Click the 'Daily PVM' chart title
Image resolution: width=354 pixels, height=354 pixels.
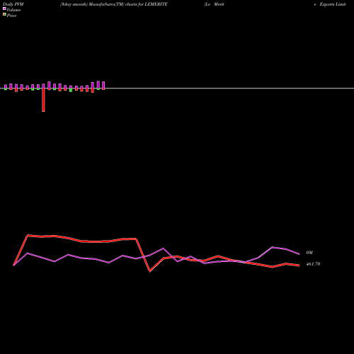coord(13,4)
